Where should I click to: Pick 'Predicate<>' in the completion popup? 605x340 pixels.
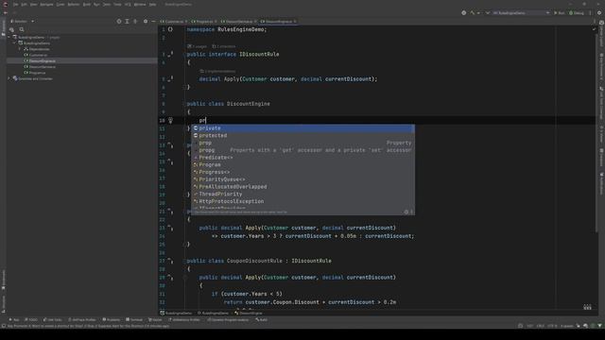(303, 158)
